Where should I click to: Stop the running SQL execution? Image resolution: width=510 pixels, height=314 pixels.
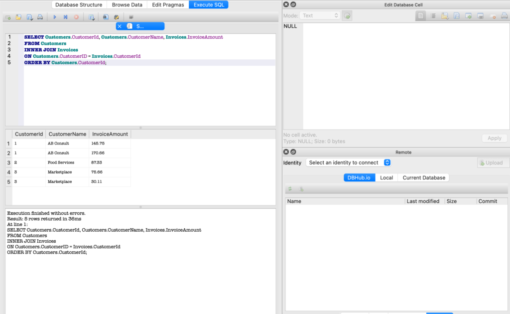[76, 17]
